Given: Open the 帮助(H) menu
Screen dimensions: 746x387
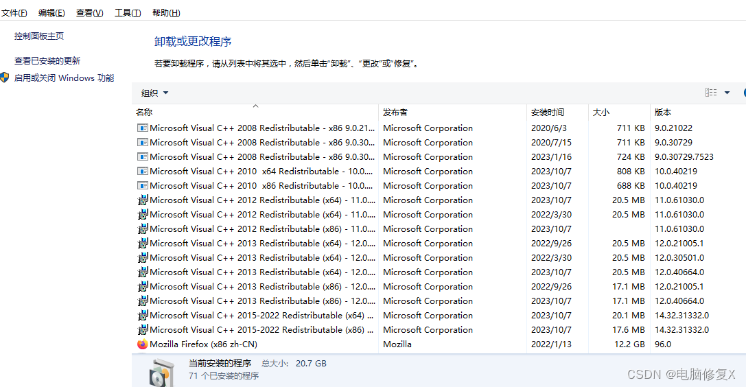Looking at the screenshot, I should coord(166,13).
